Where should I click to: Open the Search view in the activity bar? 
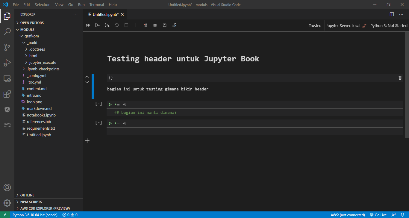point(7,31)
